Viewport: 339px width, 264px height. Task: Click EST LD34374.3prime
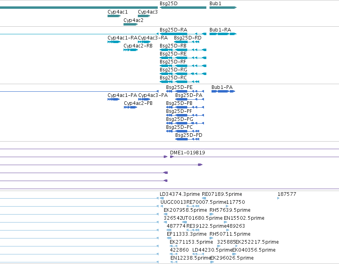[162, 198]
